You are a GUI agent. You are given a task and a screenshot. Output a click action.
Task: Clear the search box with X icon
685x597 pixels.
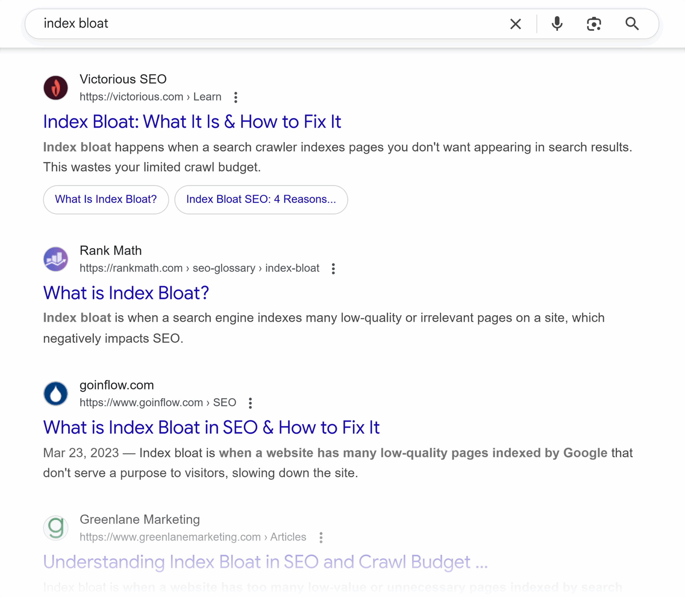click(515, 24)
